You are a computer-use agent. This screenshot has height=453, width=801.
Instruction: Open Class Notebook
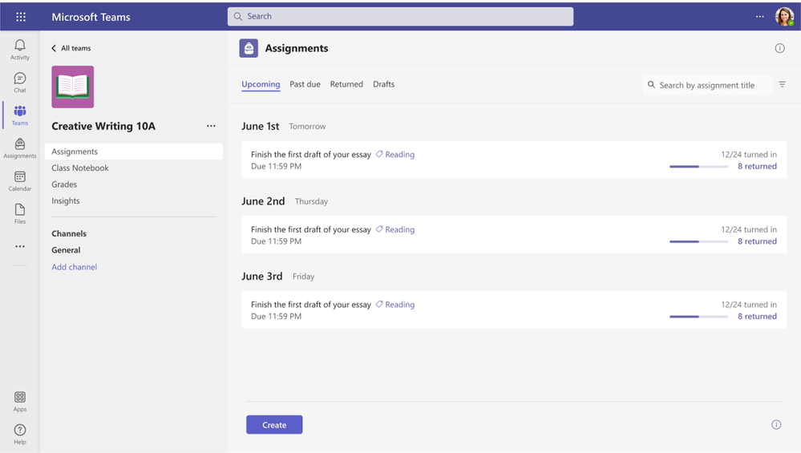click(x=80, y=168)
